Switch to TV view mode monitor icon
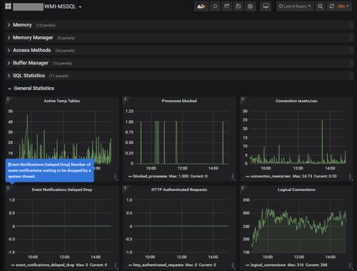Screen dimensions: 357x271 pos(266,6)
